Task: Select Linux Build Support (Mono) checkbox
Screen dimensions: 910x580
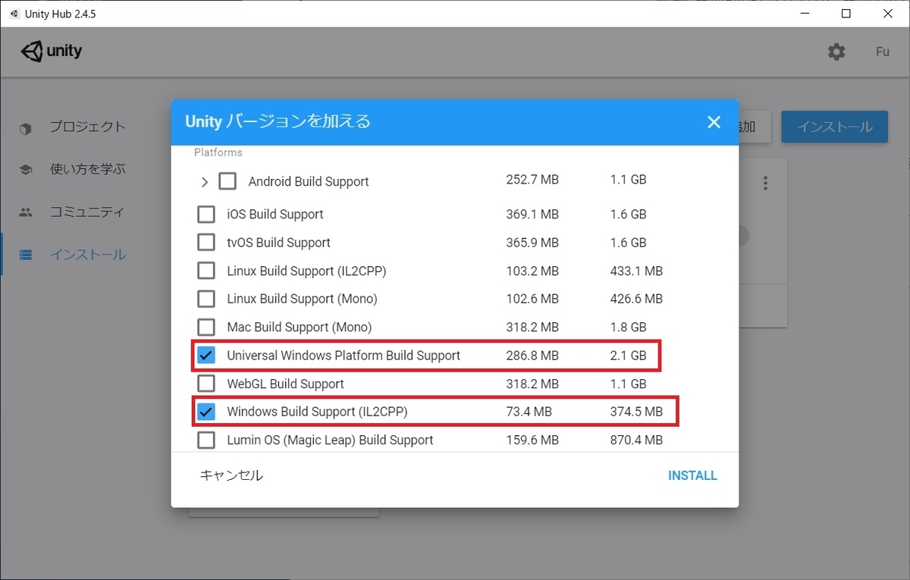Action: [x=206, y=299]
